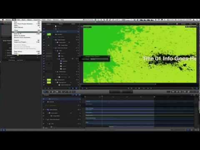The width and height of the screenshot is (200, 150).
Task: Select the Title 01 Info Goes Here text
Action: pyautogui.click(x=170, y=59)
